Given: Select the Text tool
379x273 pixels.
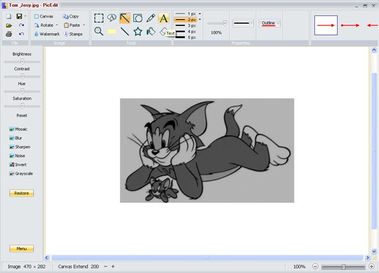Looking at the screenshot, I should (x=164, y=18).
